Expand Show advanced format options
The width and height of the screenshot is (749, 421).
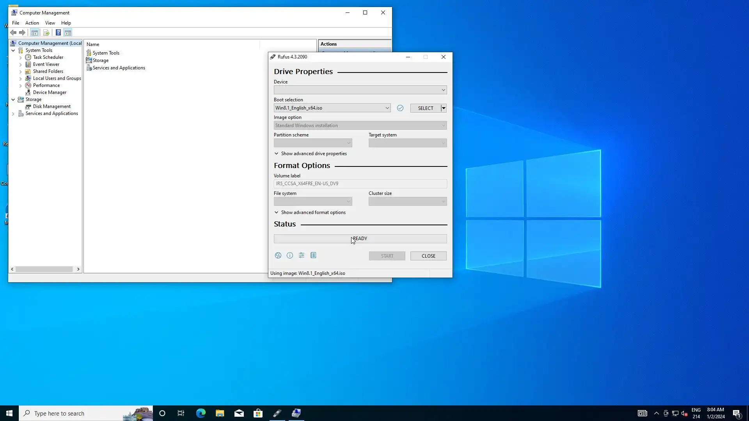pyautogui.click(x=310, y=212)
